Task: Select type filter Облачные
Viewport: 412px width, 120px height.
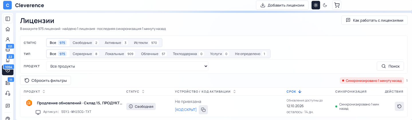Action: (154, 54)
